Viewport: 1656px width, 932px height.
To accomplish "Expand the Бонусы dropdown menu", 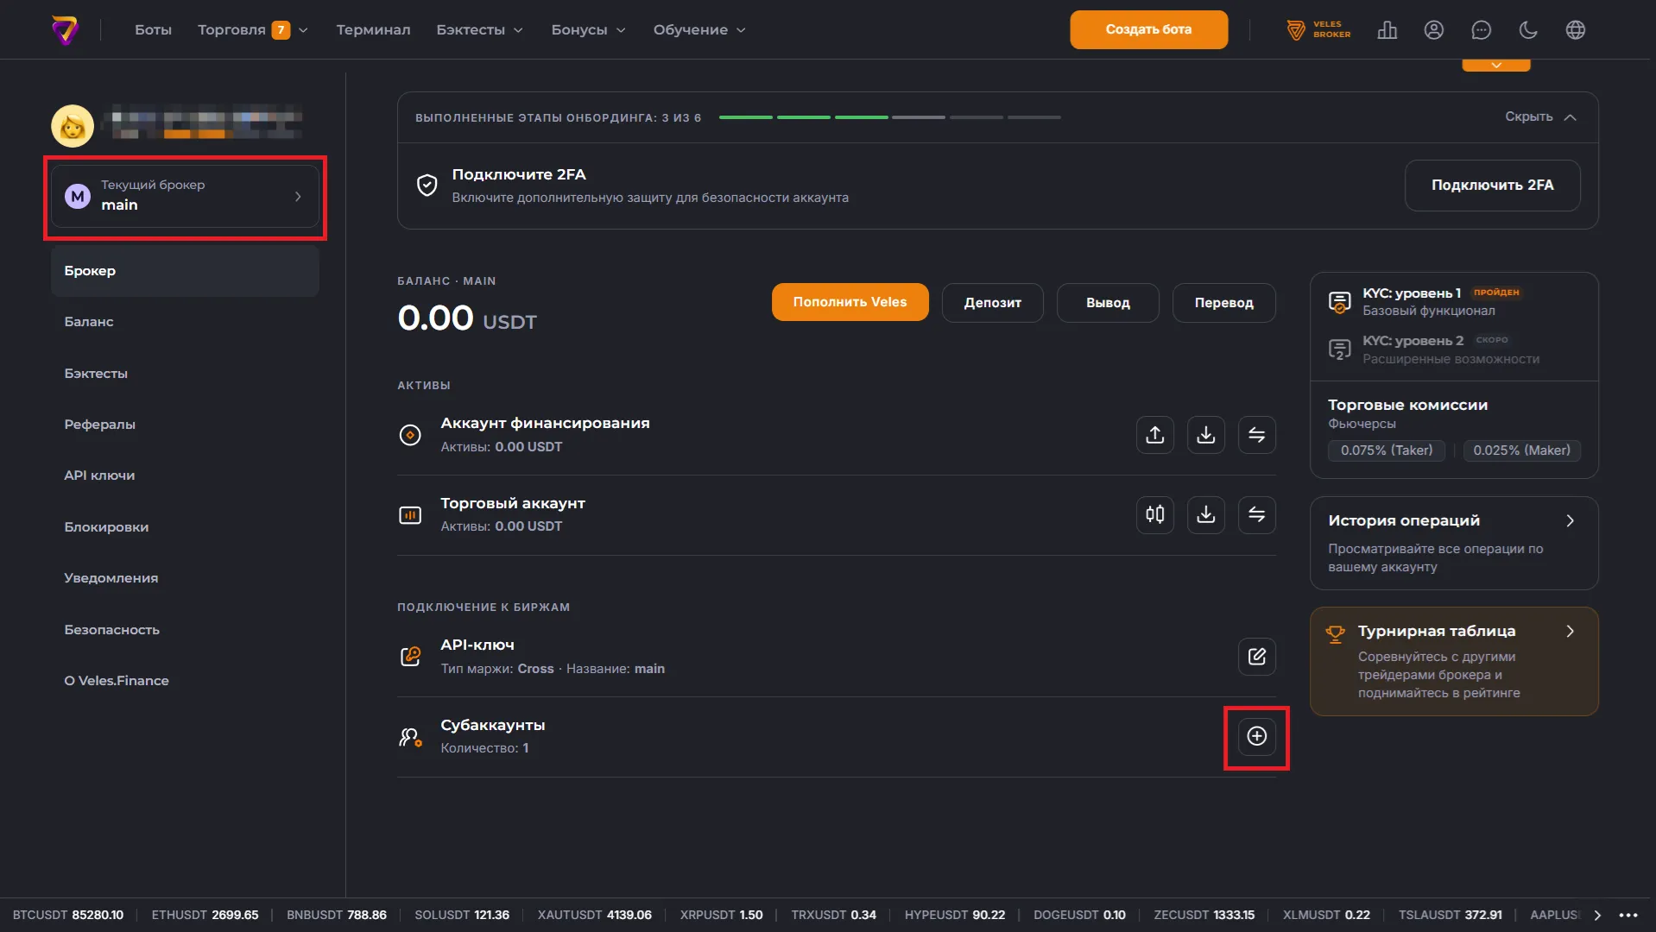I will click(588, 30).
